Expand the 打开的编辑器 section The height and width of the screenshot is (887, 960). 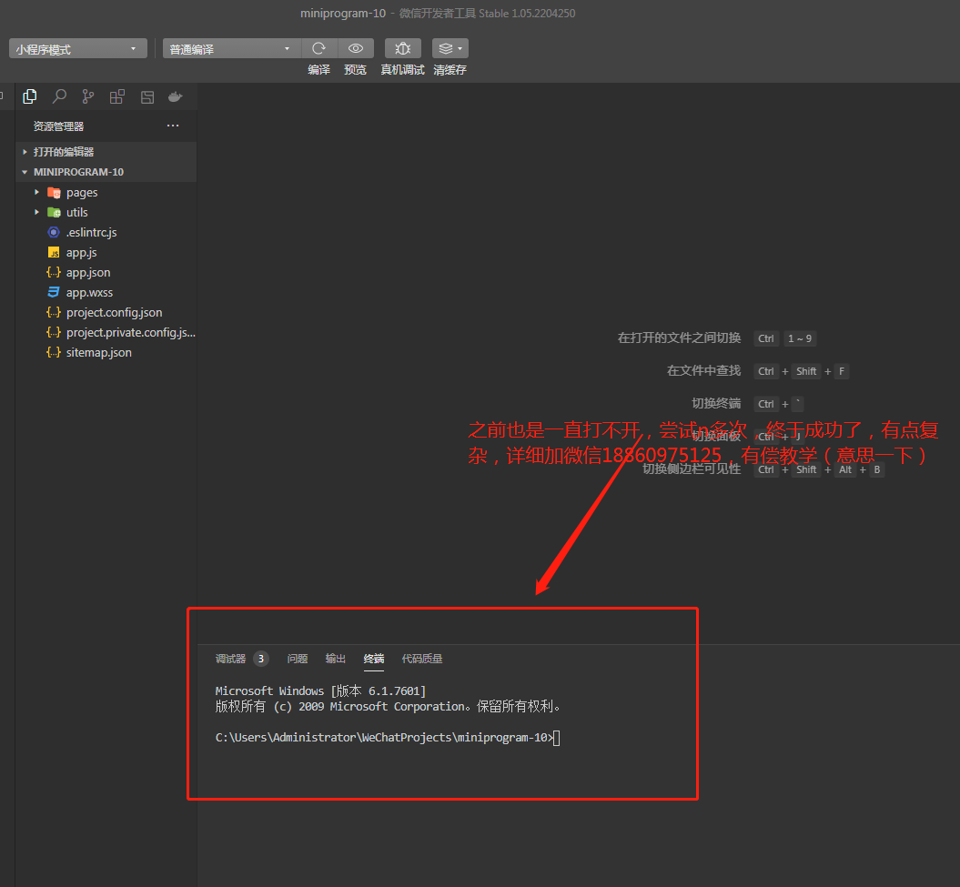tap(106, 152)
